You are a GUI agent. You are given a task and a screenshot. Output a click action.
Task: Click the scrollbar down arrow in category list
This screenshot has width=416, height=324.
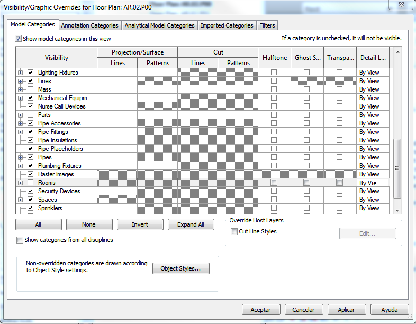[397, 210]
